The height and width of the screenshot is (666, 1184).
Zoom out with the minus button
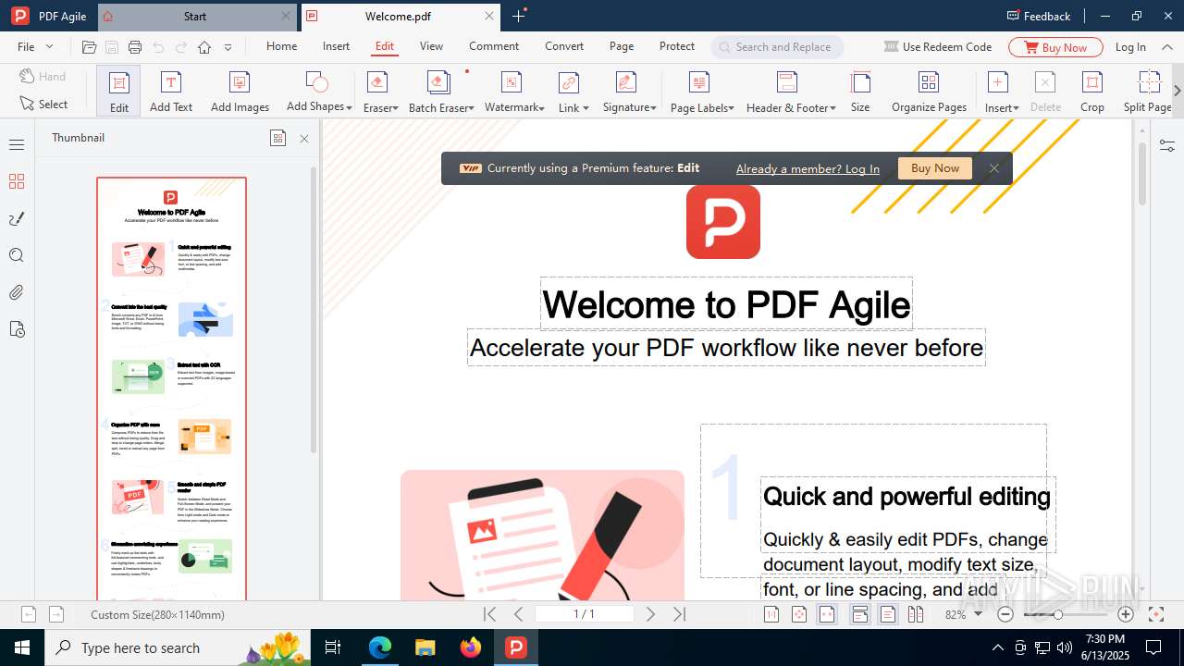[x=1006, y=614]
